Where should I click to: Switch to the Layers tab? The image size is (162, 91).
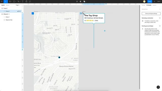coord(3,5)
